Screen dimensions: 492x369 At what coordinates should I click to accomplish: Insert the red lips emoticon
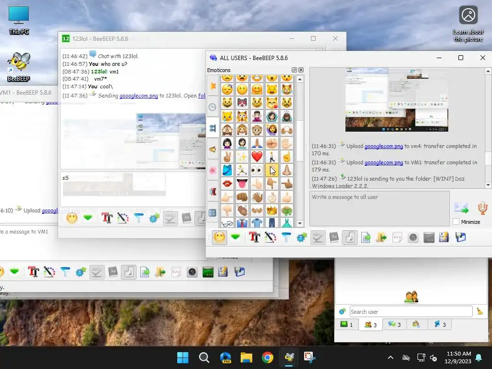click(227, 184)
